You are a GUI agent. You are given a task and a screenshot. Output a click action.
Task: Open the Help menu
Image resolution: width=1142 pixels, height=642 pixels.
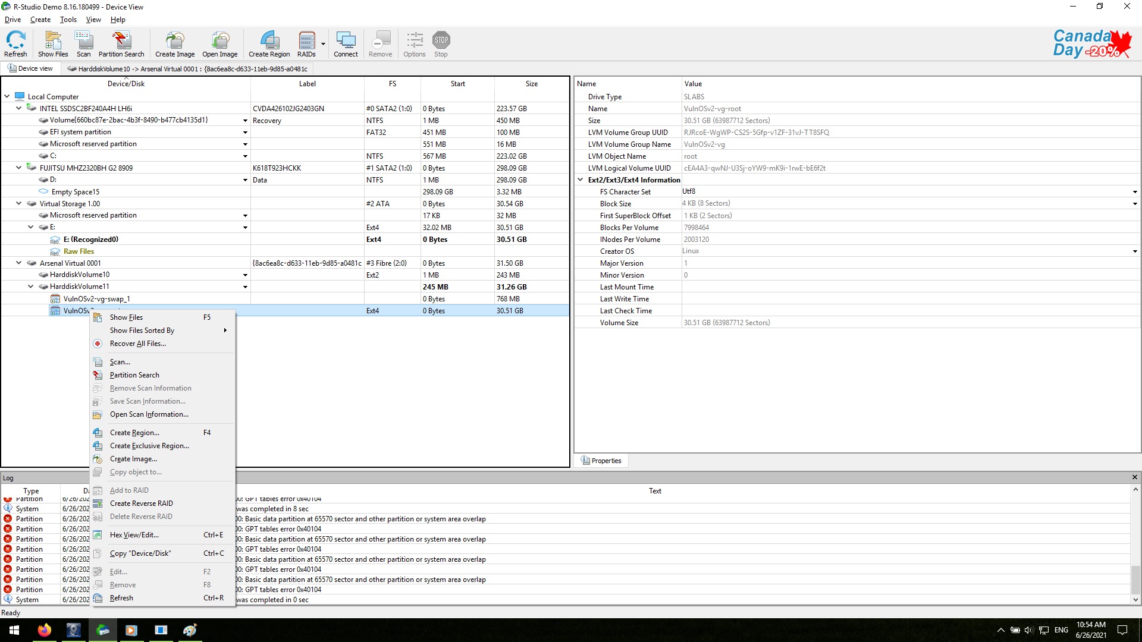point(118,20)
